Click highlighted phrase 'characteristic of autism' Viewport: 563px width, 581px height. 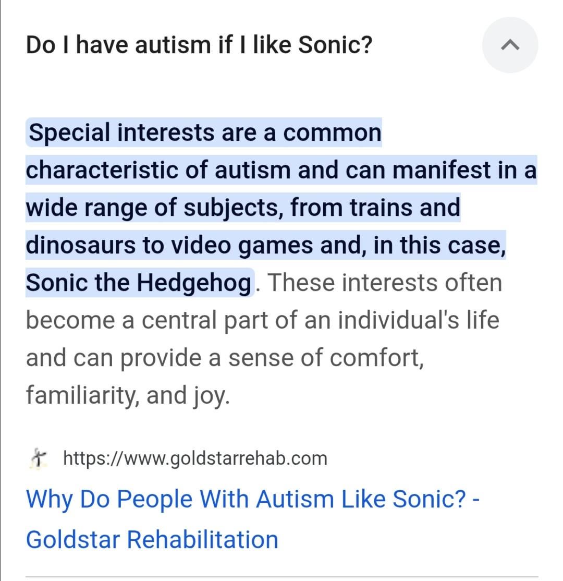click(x=158, y=170)
